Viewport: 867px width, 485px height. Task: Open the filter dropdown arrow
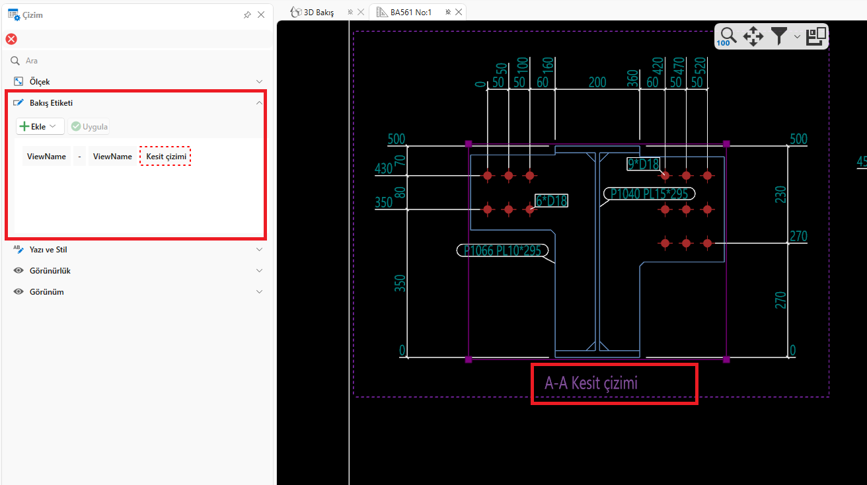[797, 37]
